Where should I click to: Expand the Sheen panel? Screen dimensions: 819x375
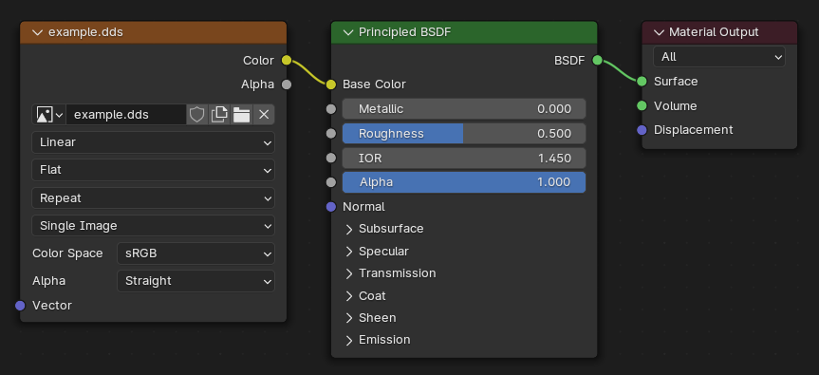(349, 318)
